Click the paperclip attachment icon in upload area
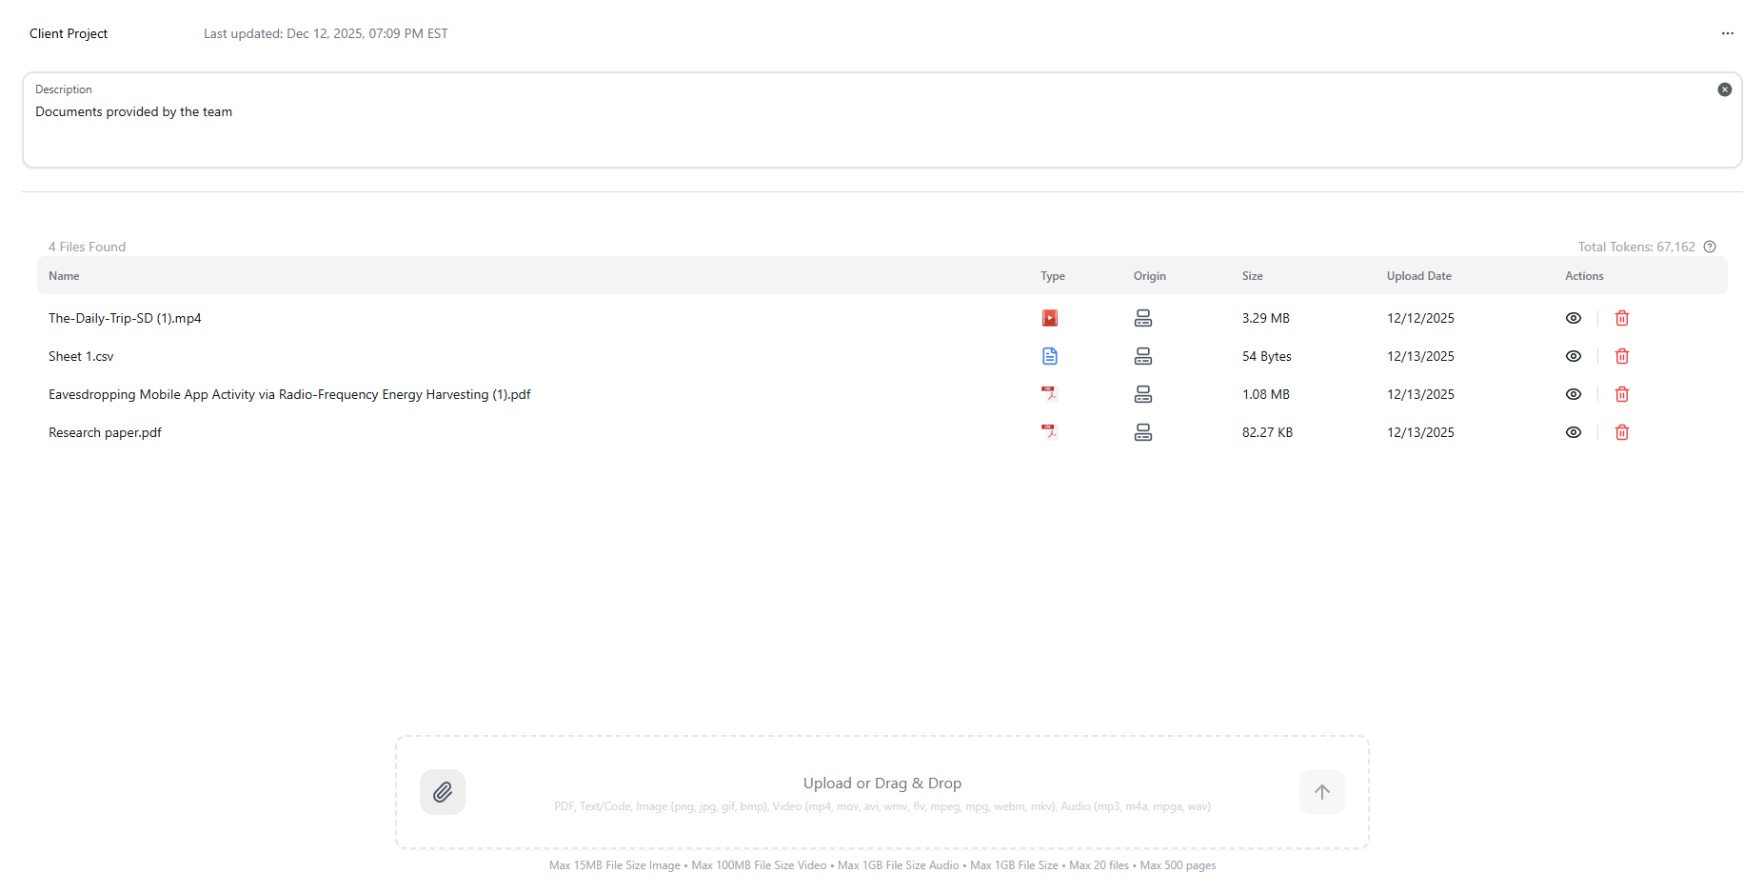This screenshot has width=1763, height=893. tap(442, 791)
